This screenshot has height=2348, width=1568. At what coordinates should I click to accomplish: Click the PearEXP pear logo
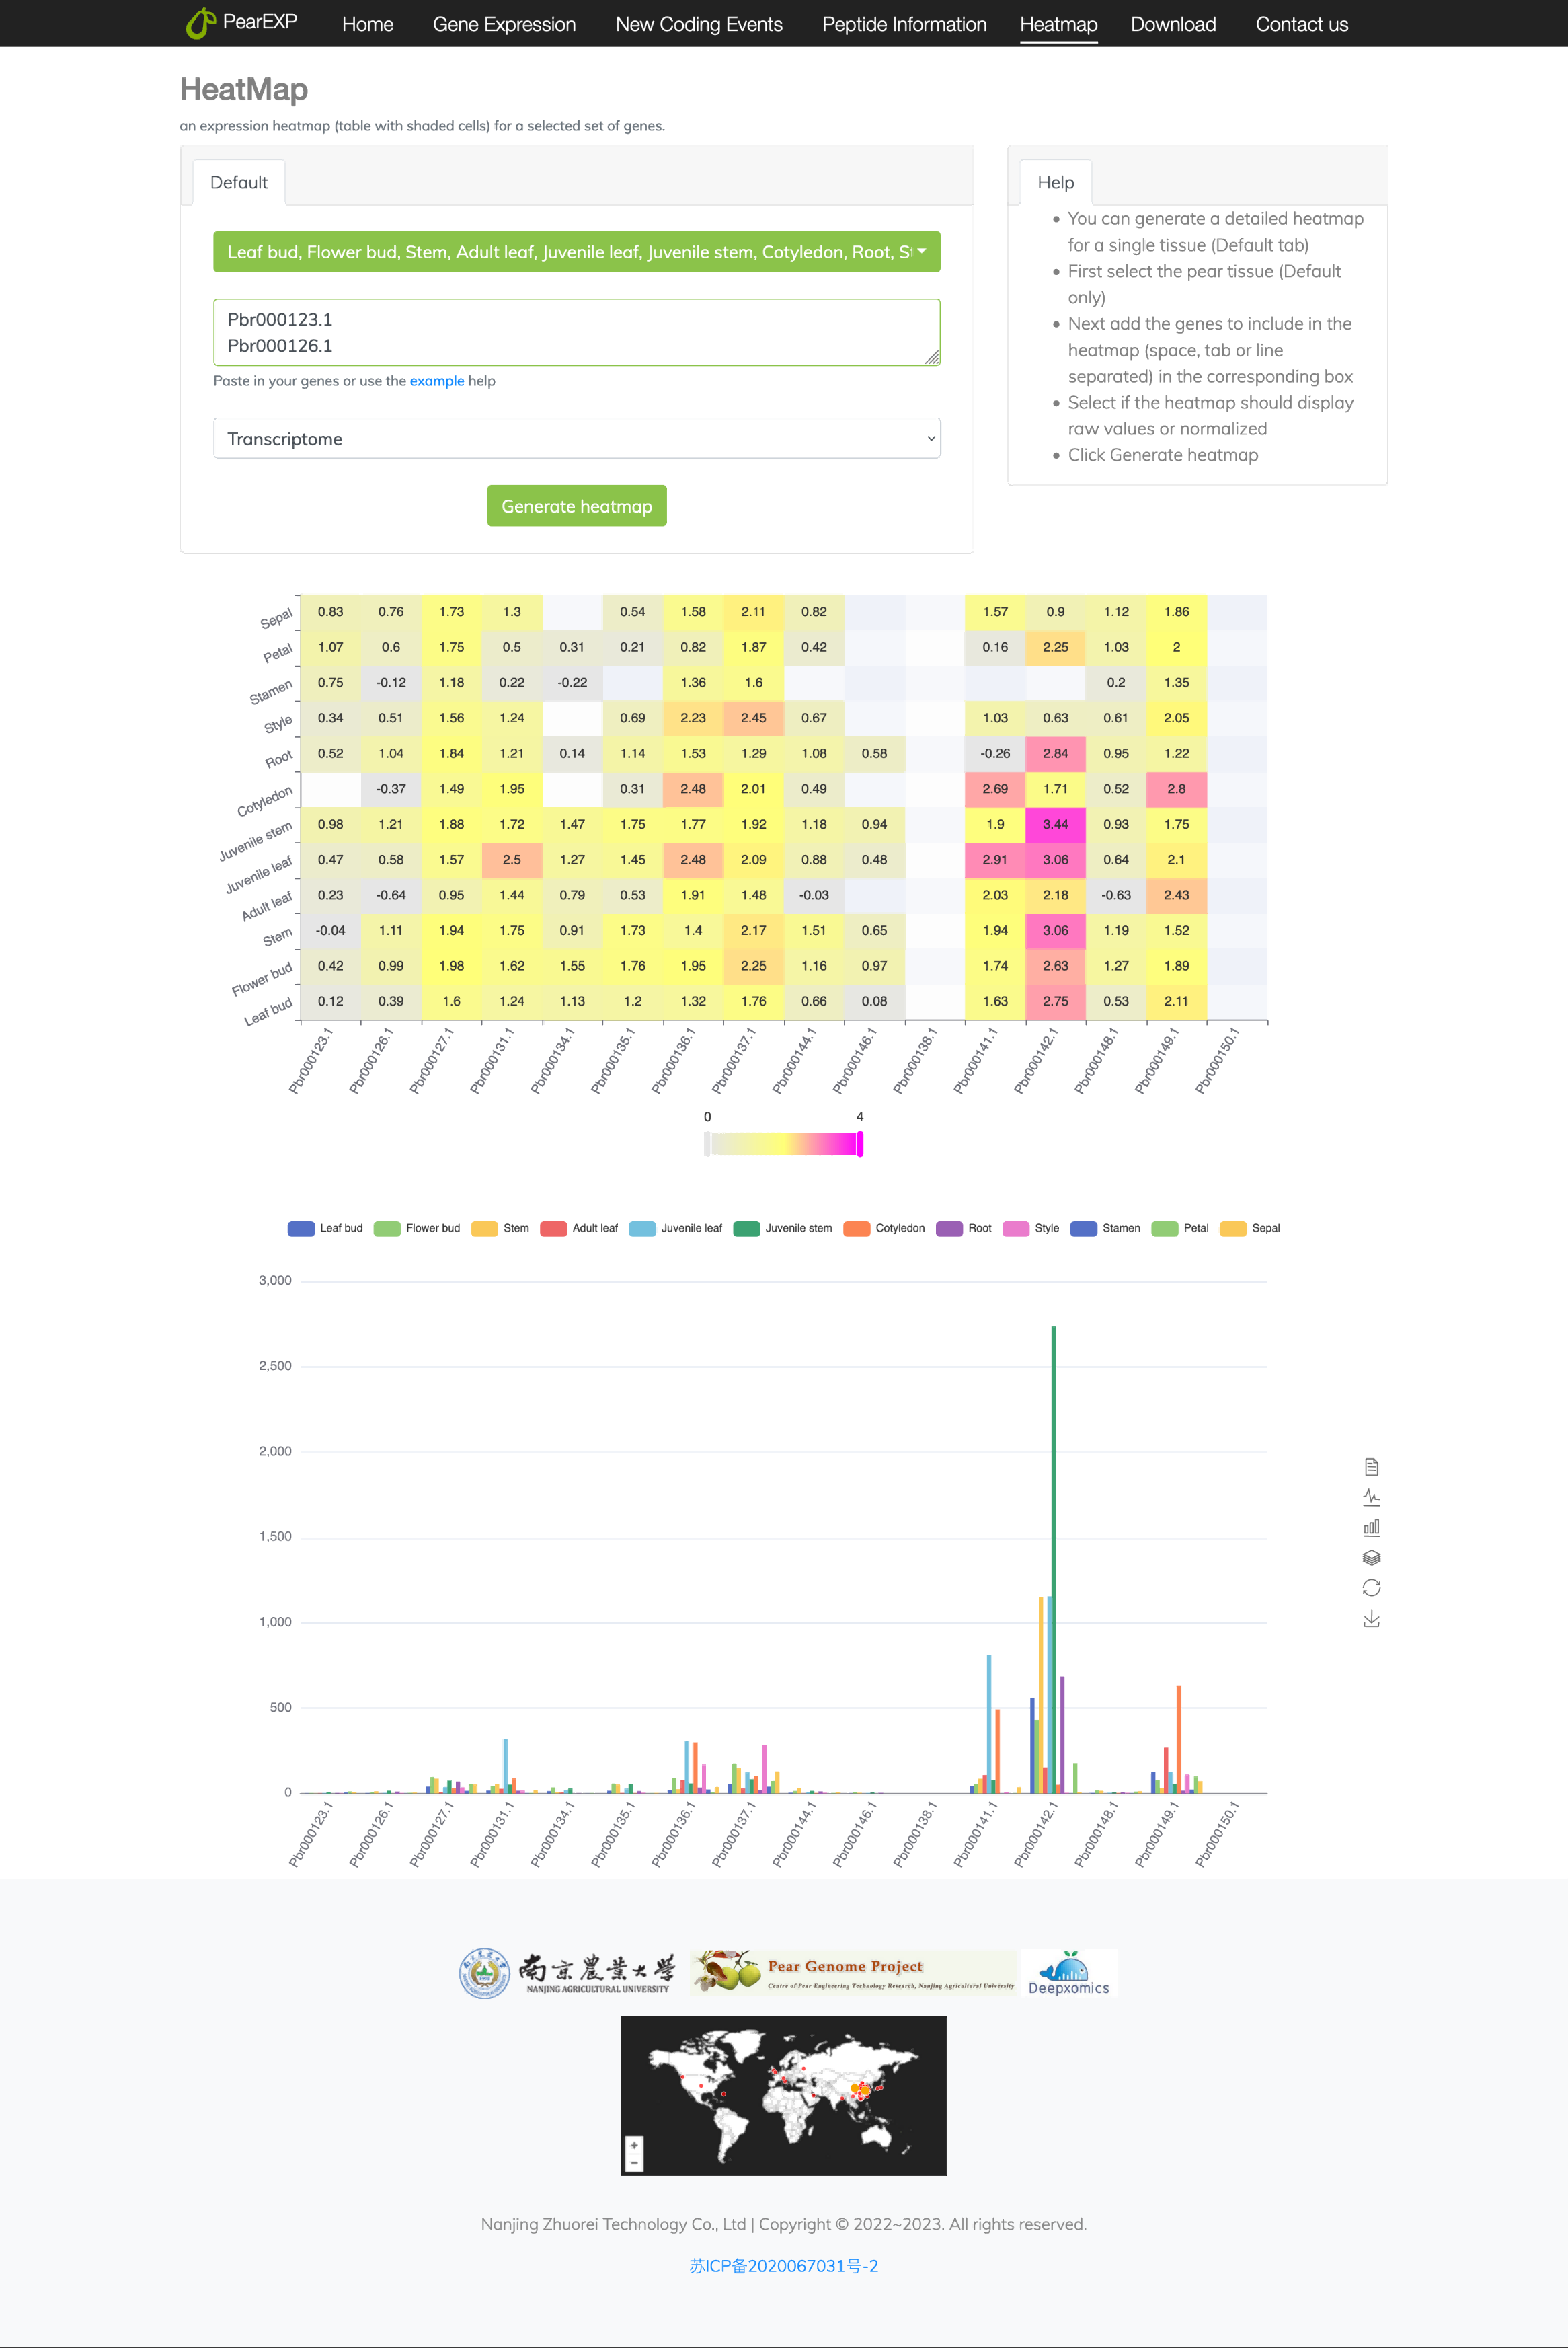click(201, 23)
